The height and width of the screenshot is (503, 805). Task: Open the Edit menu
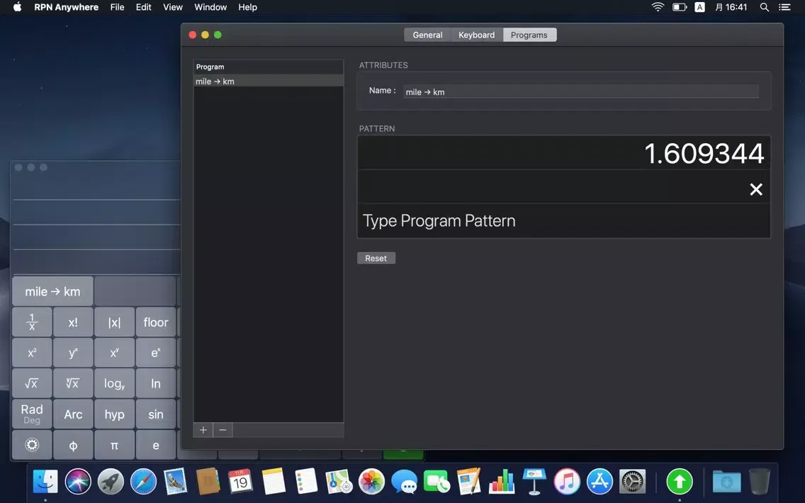[144, 7]
